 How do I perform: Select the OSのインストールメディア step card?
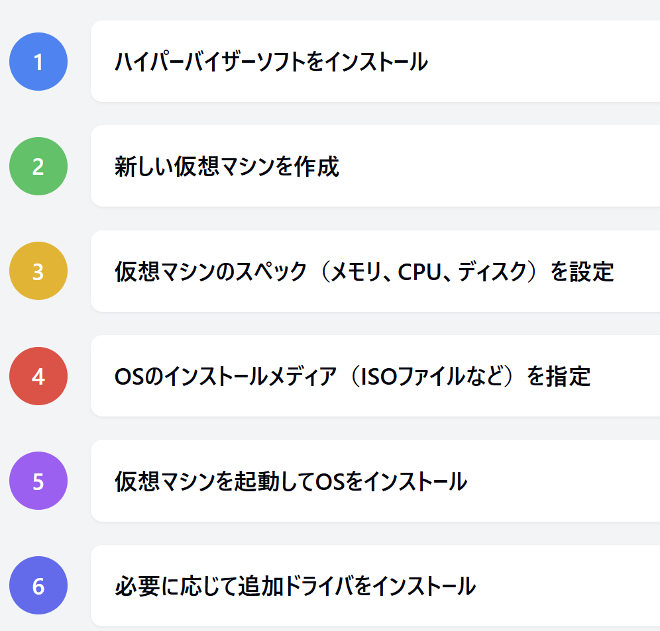(374, 376)
